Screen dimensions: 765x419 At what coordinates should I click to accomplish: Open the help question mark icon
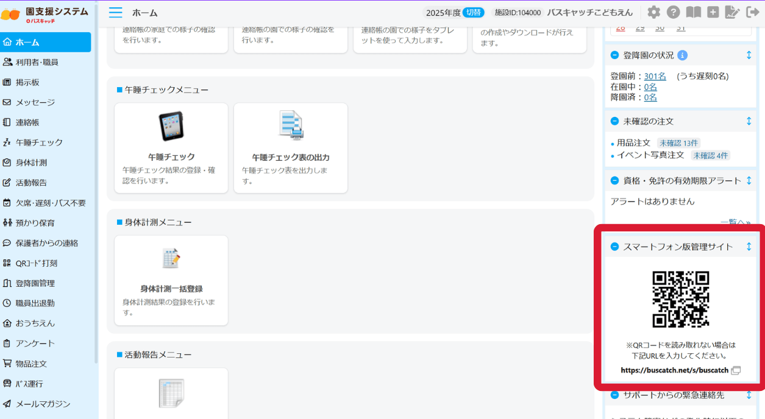pos(674,12)
